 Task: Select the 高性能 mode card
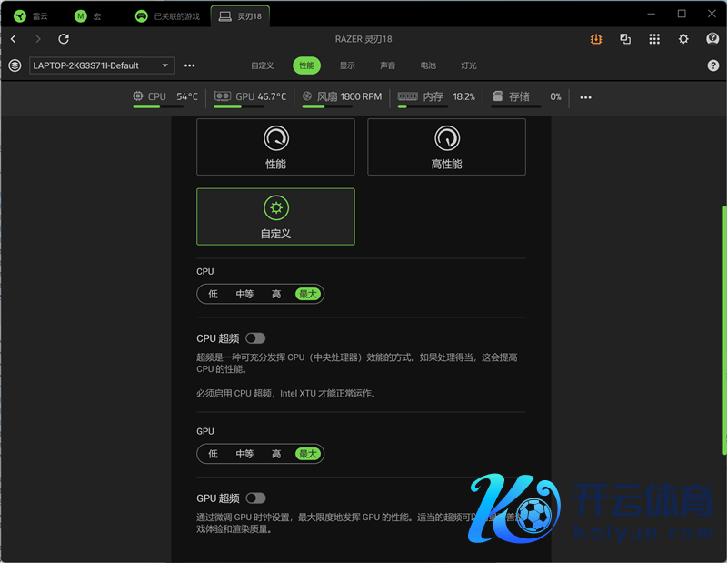point(446,146)
